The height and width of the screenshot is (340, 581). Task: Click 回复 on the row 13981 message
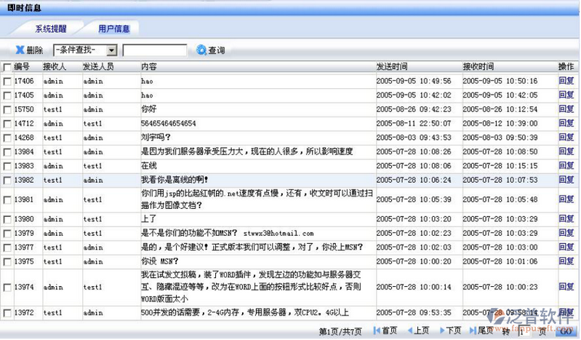tap(566, 199)
